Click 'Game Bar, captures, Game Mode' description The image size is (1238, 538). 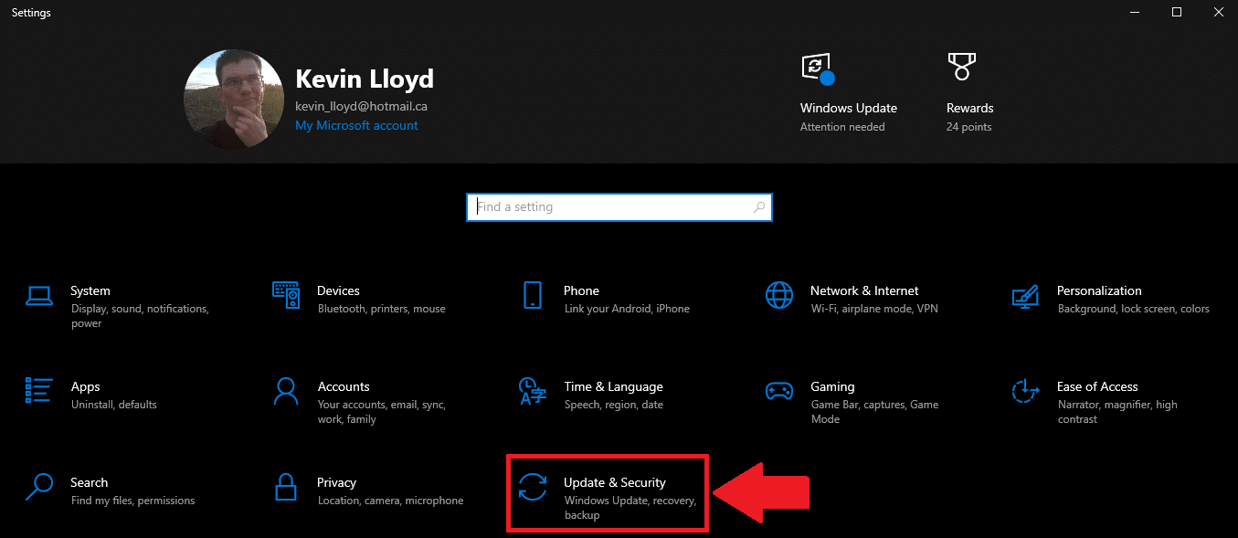(x=874, y=412)
